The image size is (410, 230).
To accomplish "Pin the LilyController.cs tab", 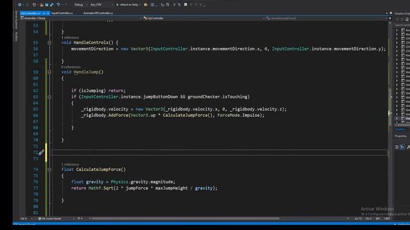I will pos(44,13).
